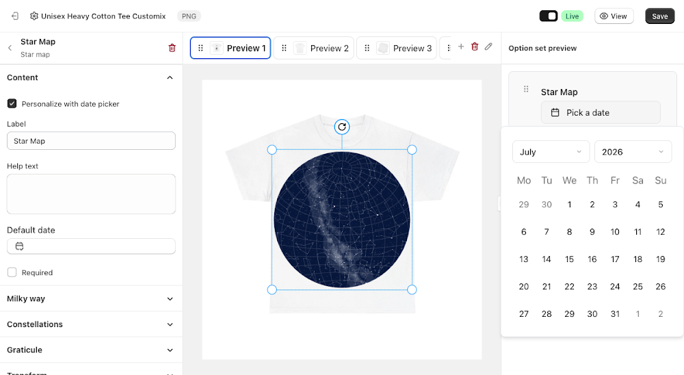This screenshot has width=684, height=375.
Task: Go back using the chevron beside Star Map
Action: click(10, 48)
